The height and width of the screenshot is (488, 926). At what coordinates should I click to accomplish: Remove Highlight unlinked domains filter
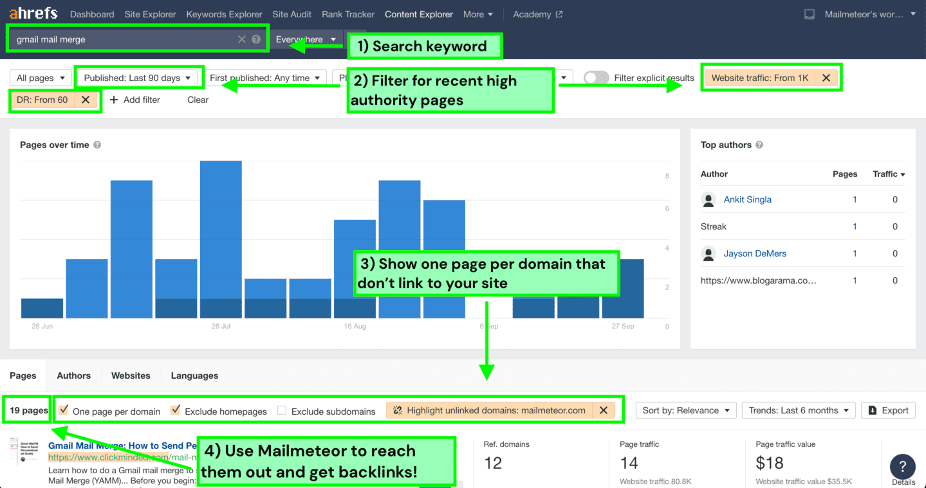coord(604,410)
